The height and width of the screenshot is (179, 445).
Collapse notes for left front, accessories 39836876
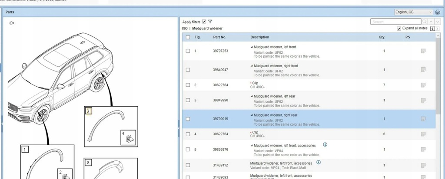[x=252, y=146]
